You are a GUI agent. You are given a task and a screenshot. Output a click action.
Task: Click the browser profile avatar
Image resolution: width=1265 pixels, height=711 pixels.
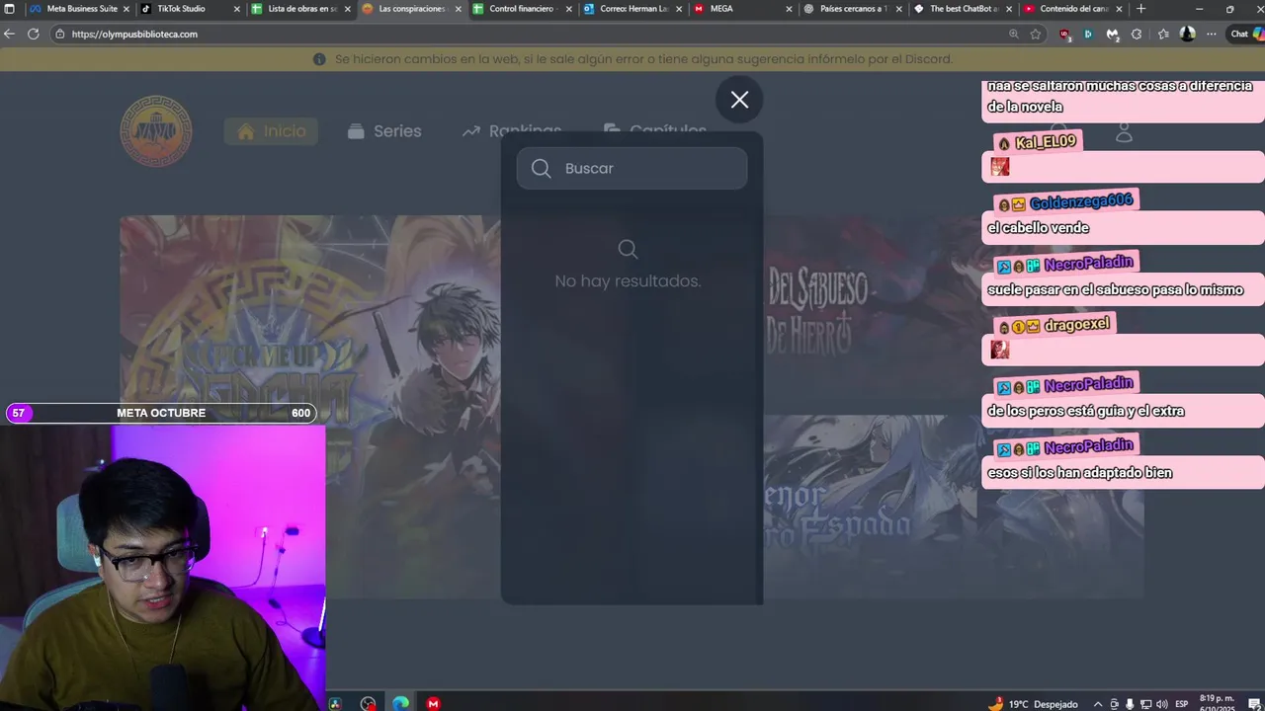tap(1188, 34)
